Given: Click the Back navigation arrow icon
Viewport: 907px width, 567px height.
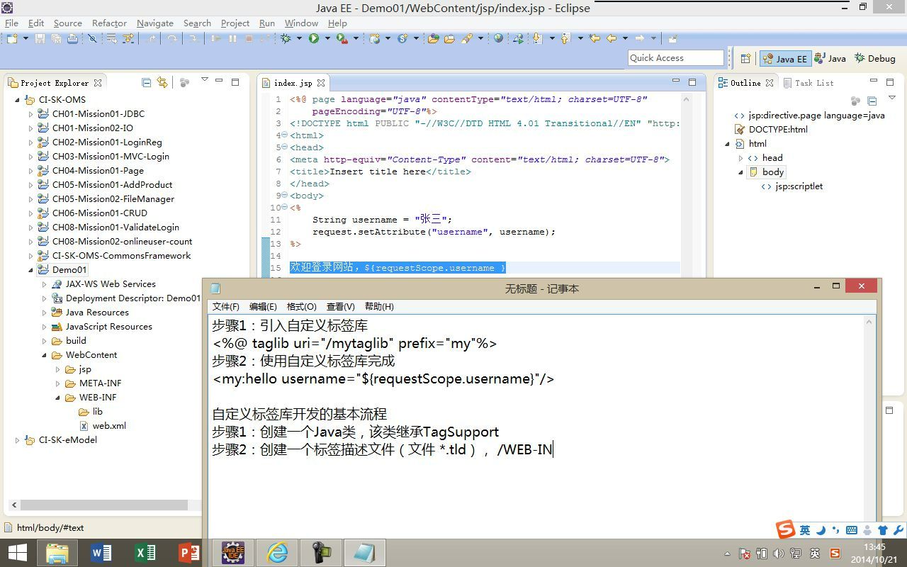Looking at the screenshot, I should pos(612,38).
